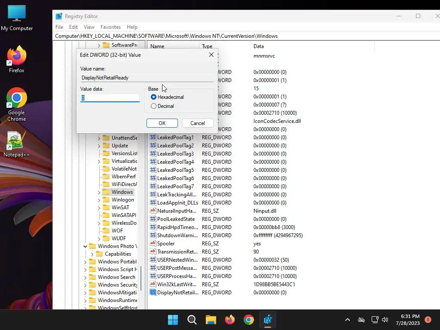The height and width of the screenshot is (330, 440).
Task: Open the volume control in tray
Action: tap(385, 320)
